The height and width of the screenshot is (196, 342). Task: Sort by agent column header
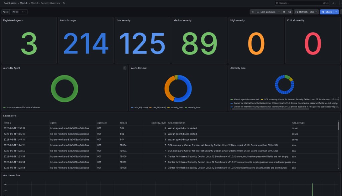point(53,123)
